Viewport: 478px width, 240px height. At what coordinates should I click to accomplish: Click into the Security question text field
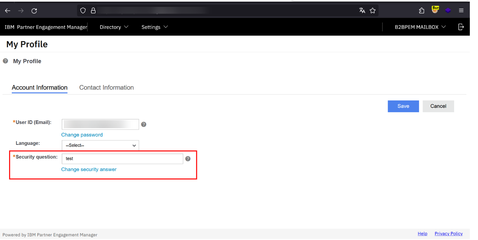click(122, 159)
